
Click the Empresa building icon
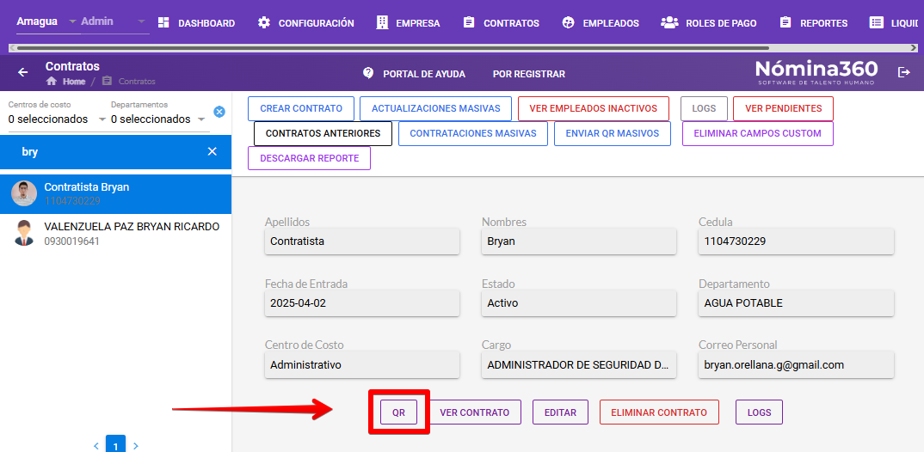point(383,22)
